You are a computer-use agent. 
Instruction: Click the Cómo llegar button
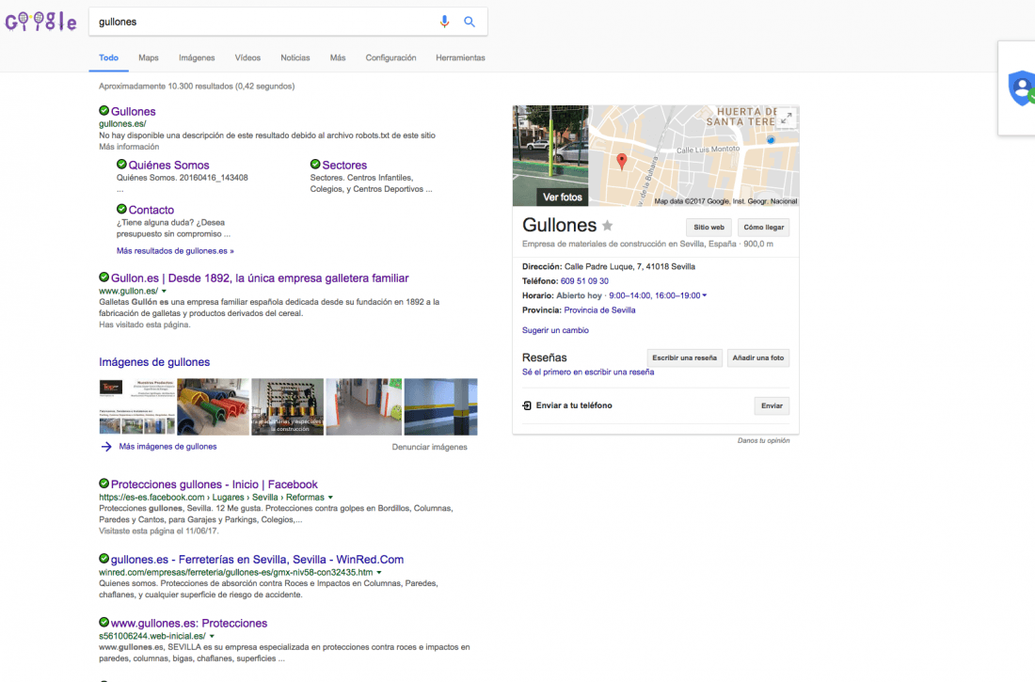764,227
